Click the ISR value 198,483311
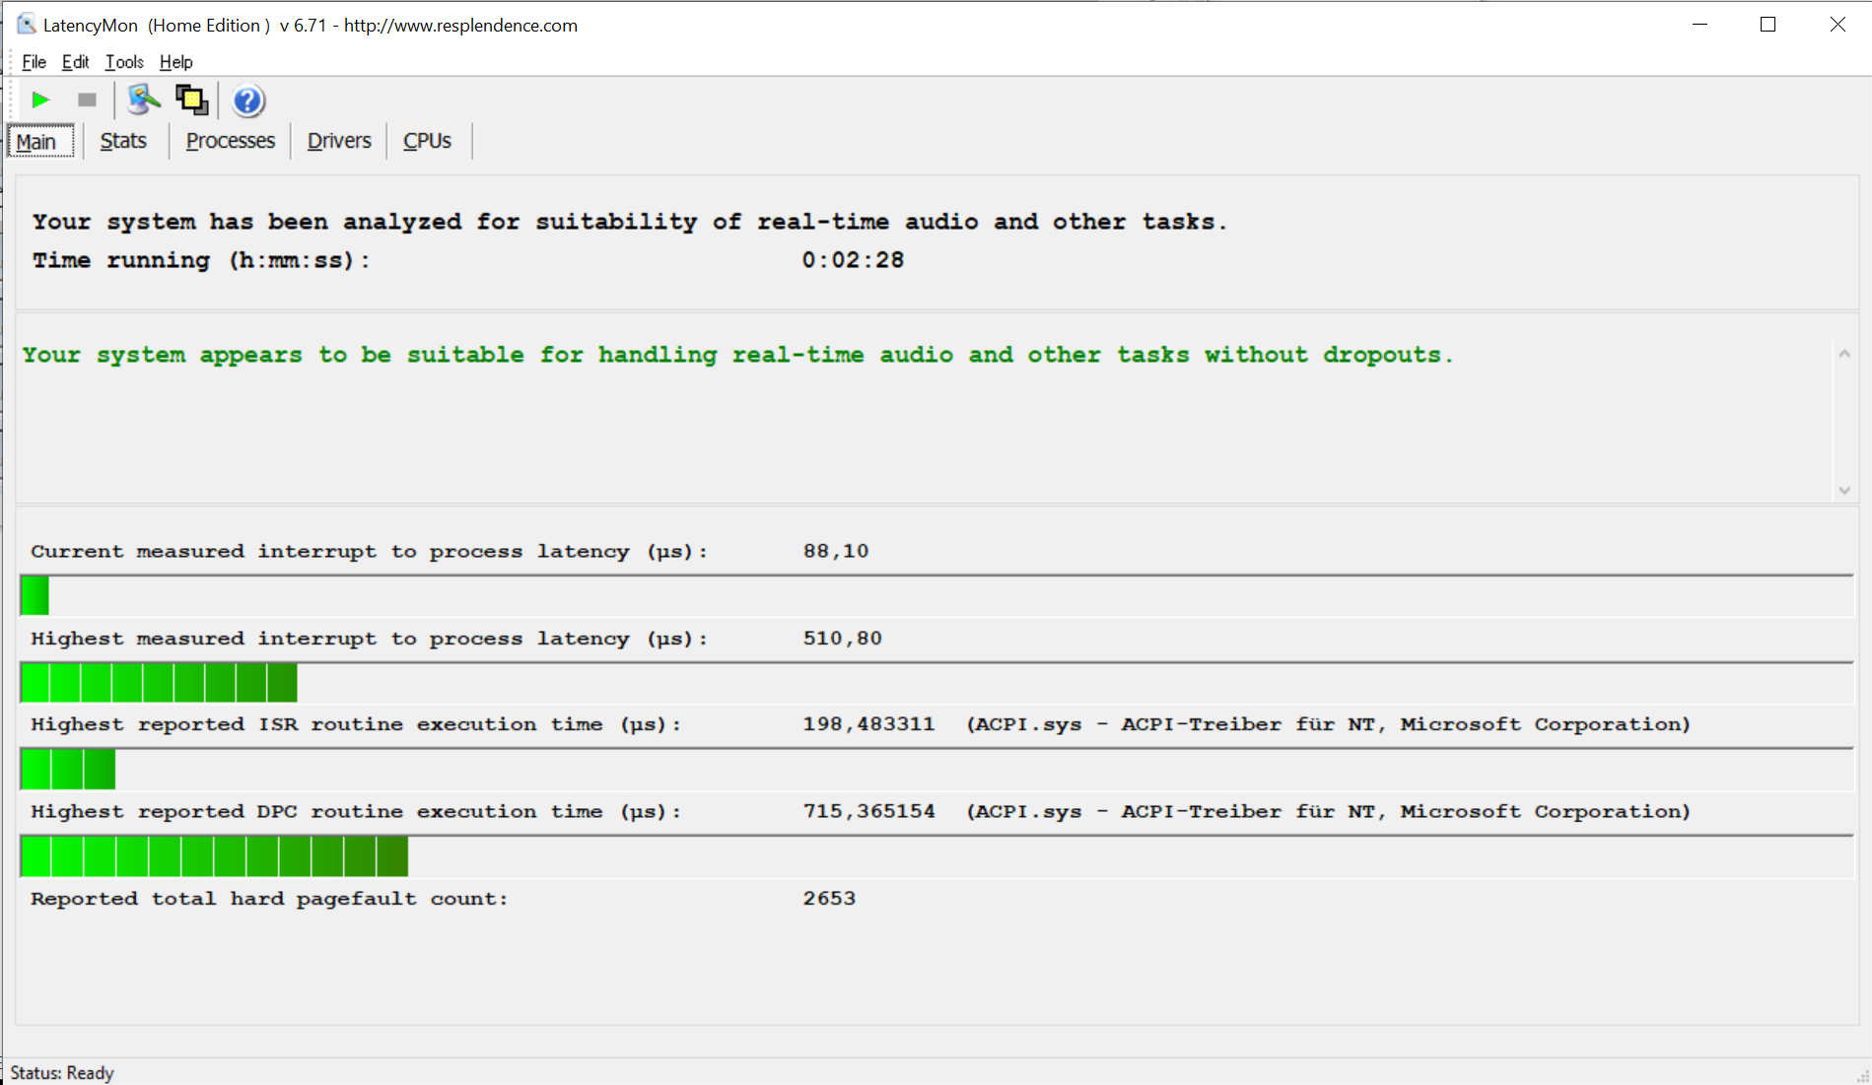Image resolution: width=1872 pixels, height=1085 pixels. click(868, 724)
